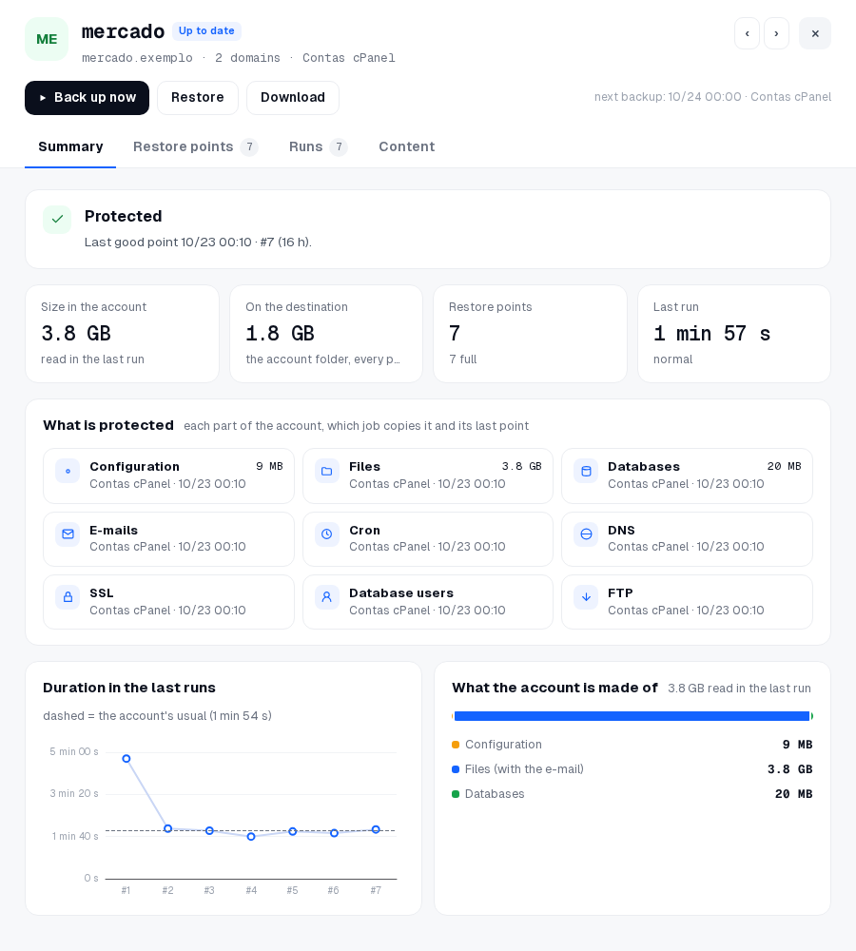856x951 pixels.
Task: Click the Databases cylinder icon
Action: pos(586,472)
